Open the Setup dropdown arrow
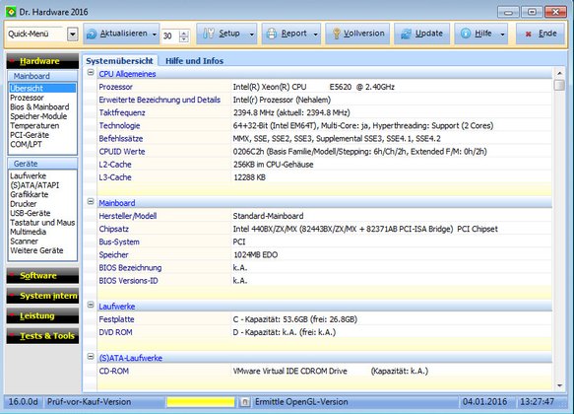The width and height of the screenshot is (574, 414). click(x=252, y=34)
